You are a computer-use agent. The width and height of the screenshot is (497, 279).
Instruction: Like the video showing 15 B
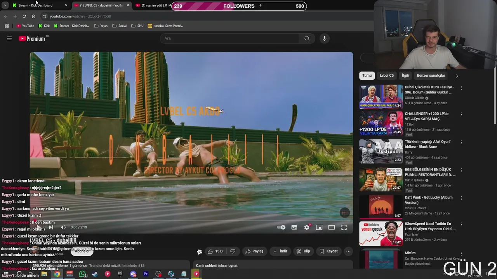click(x=215, y=251)
